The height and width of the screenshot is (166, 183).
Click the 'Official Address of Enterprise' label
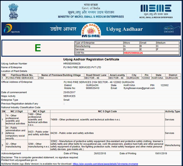click(17, 82)
